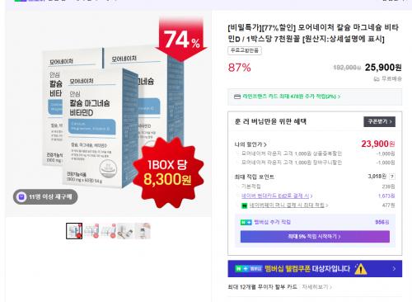Image resolution: width=412 pixels, height=302 pixels.
Task: Expand 자세히보기 for interest-free installment cards
Action: click(316, 287)
